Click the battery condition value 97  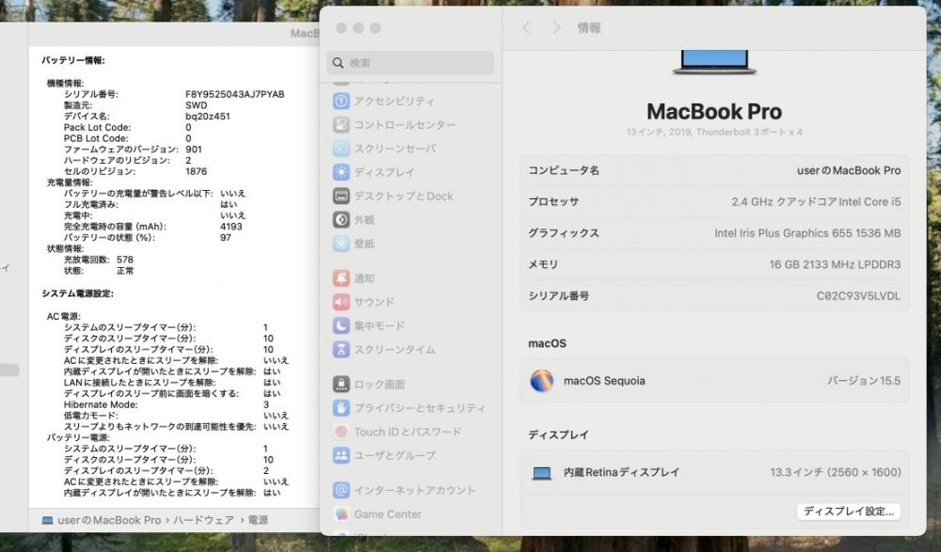226,238
